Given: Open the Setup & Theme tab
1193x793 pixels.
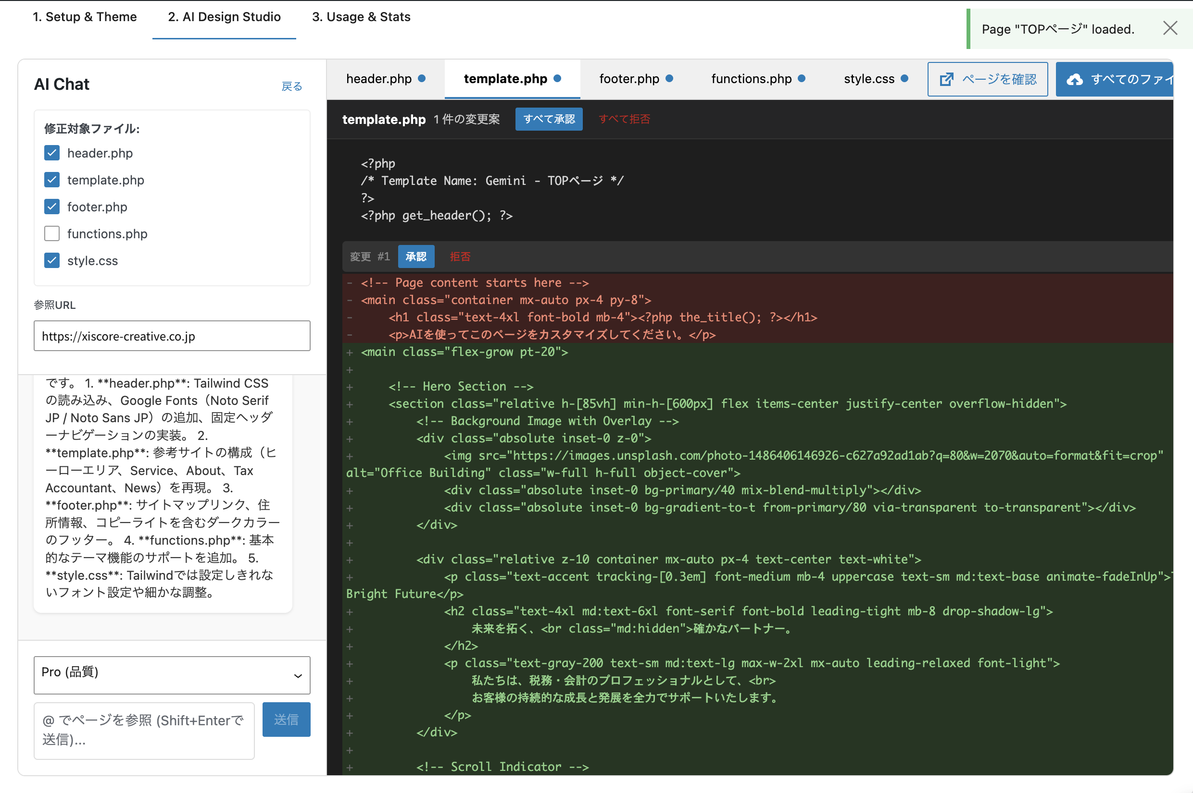Looking at the screenshot, I should [x=85, y=17].
